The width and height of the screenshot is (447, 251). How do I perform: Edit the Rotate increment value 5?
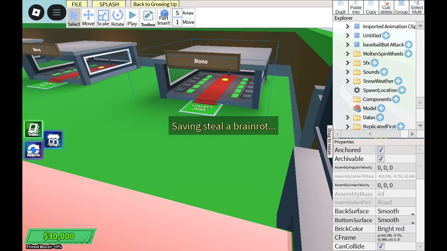[177, 13]
